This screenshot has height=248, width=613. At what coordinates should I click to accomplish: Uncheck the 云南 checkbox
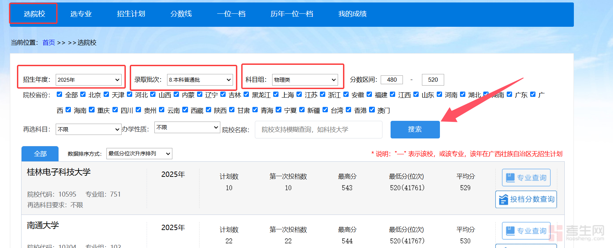coord(161,110)
